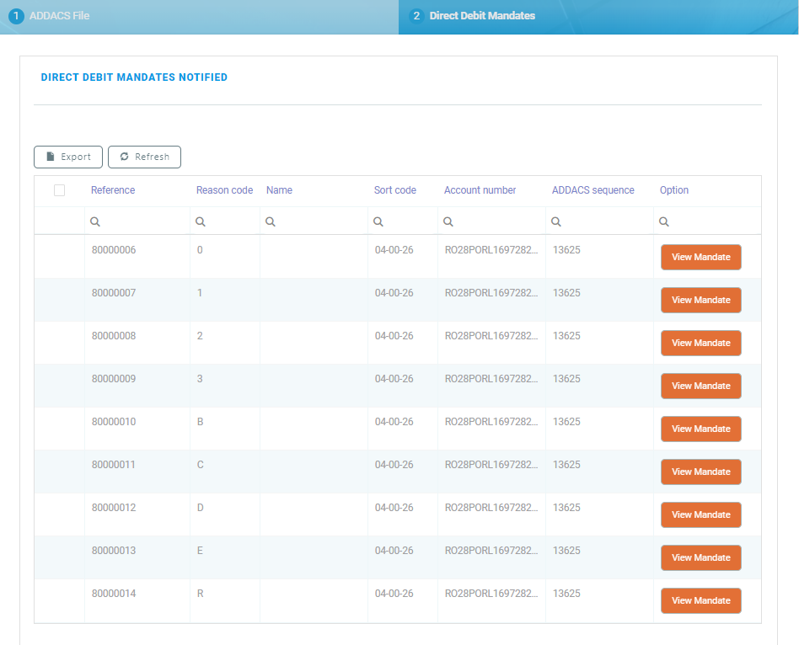Click the search icon under Sort code
Screen dimensions: 799x645
(x=378, y=221)
